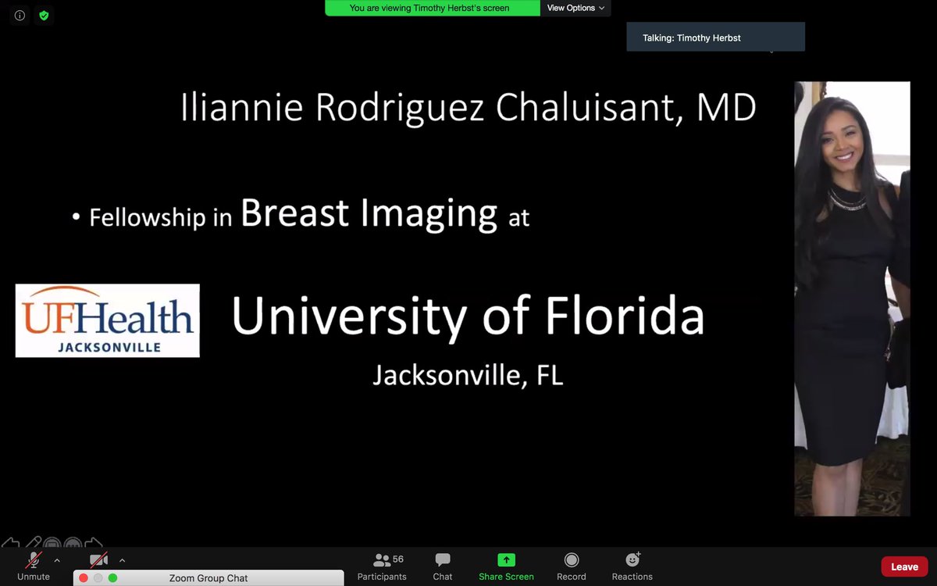
Task: Expand video settings via camera caret
Action: click(123, 560)
